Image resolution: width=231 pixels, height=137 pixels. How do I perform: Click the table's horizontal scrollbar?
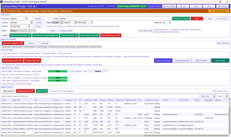[115, 136]
